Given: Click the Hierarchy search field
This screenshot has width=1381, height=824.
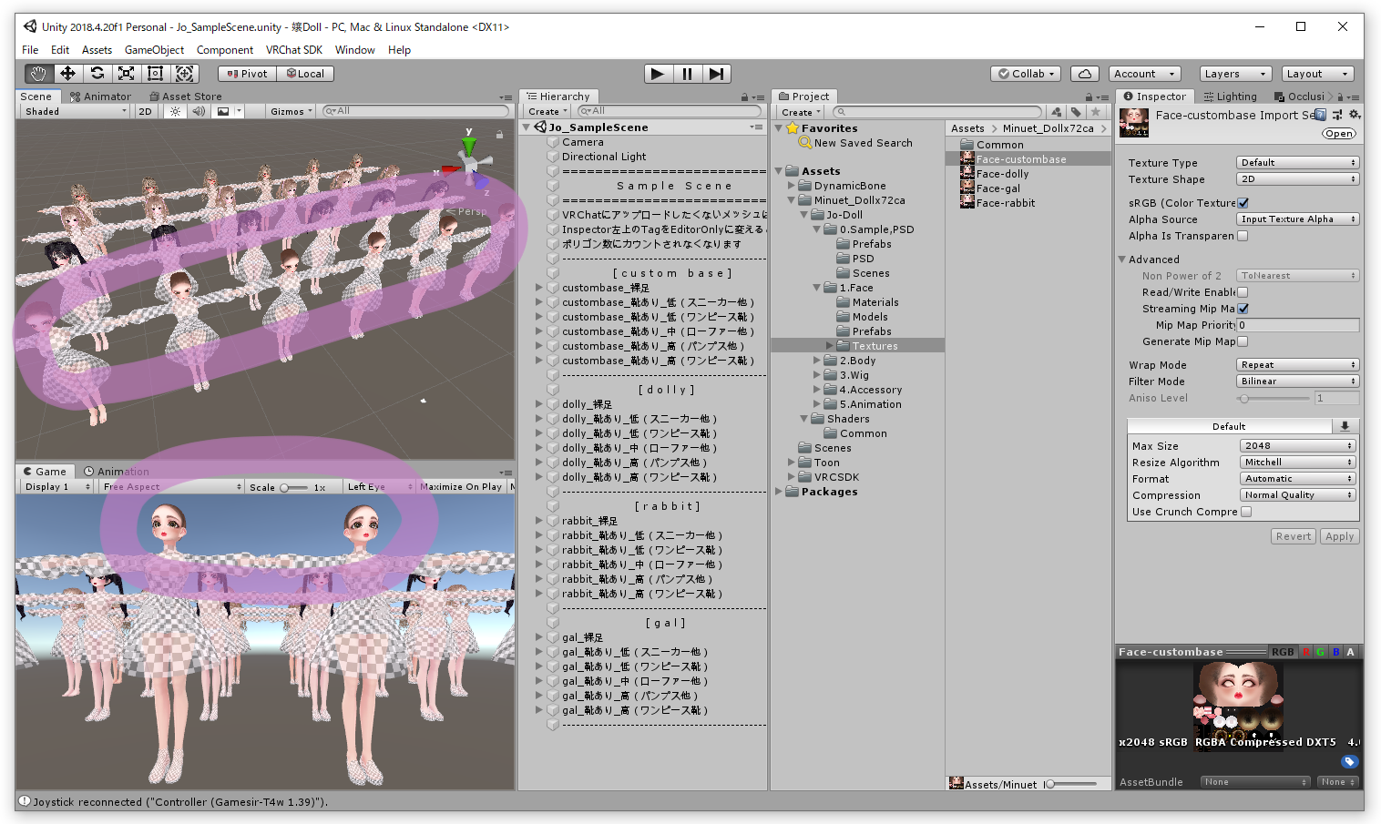Looking at the screenshot, I should (x=670, y=111).
